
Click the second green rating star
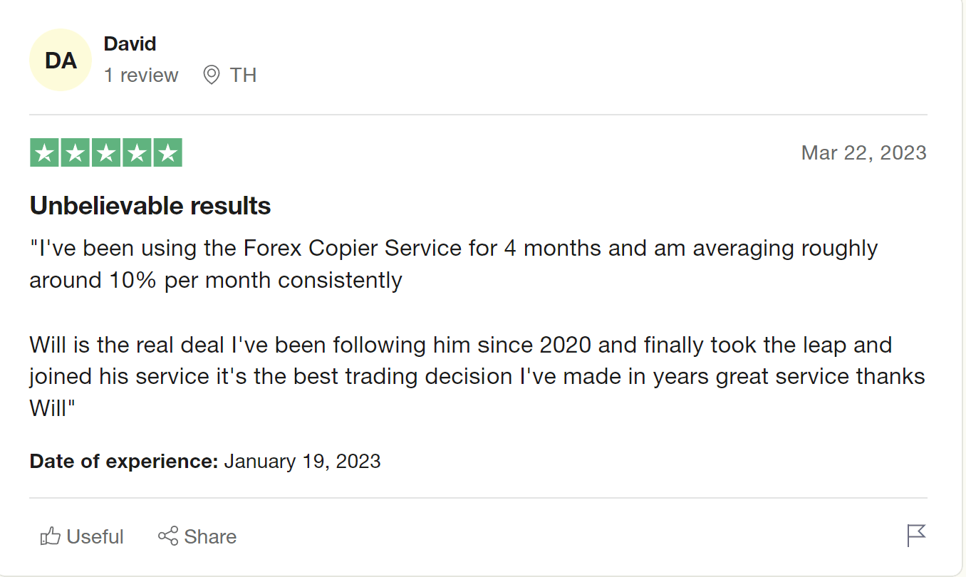pyautogui.click(x=75, y=152)
